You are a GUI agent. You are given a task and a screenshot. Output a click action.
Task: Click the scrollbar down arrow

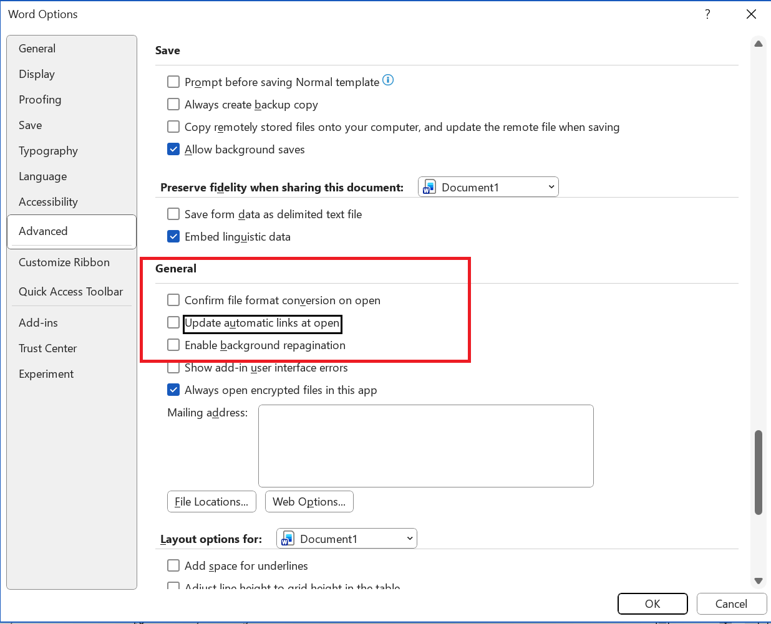click(759, 580)
